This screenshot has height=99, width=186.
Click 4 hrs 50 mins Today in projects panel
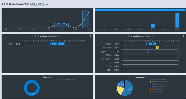[x=47, y=36]
